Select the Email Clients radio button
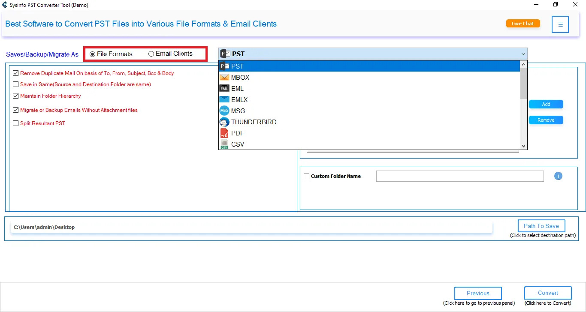 click(151, 54)
